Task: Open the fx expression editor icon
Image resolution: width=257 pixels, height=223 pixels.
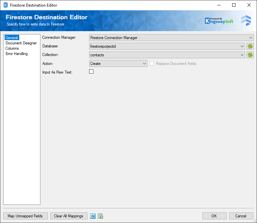Action: 93,216
